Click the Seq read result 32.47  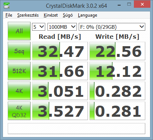60,51
